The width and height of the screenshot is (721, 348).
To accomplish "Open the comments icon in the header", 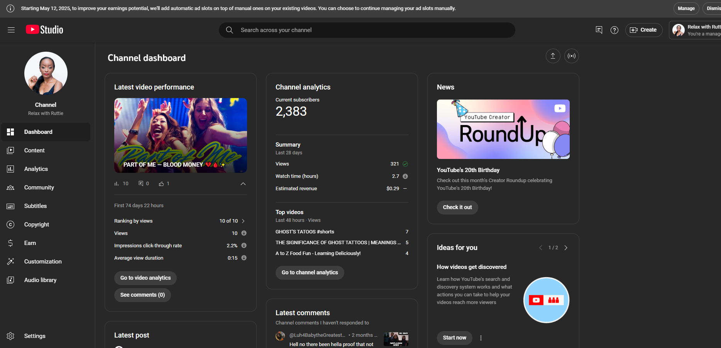I will click(x=599, y=30).
